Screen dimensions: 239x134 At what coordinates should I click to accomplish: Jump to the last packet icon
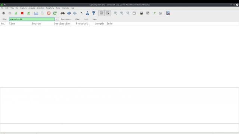point(94,13)
